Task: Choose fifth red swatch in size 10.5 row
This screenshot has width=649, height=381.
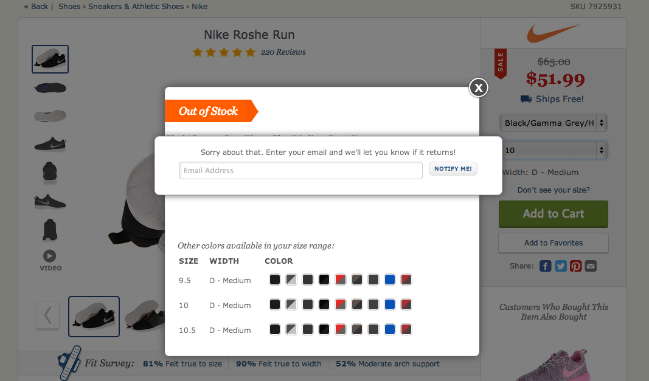Action: click(x=341, y=329)
